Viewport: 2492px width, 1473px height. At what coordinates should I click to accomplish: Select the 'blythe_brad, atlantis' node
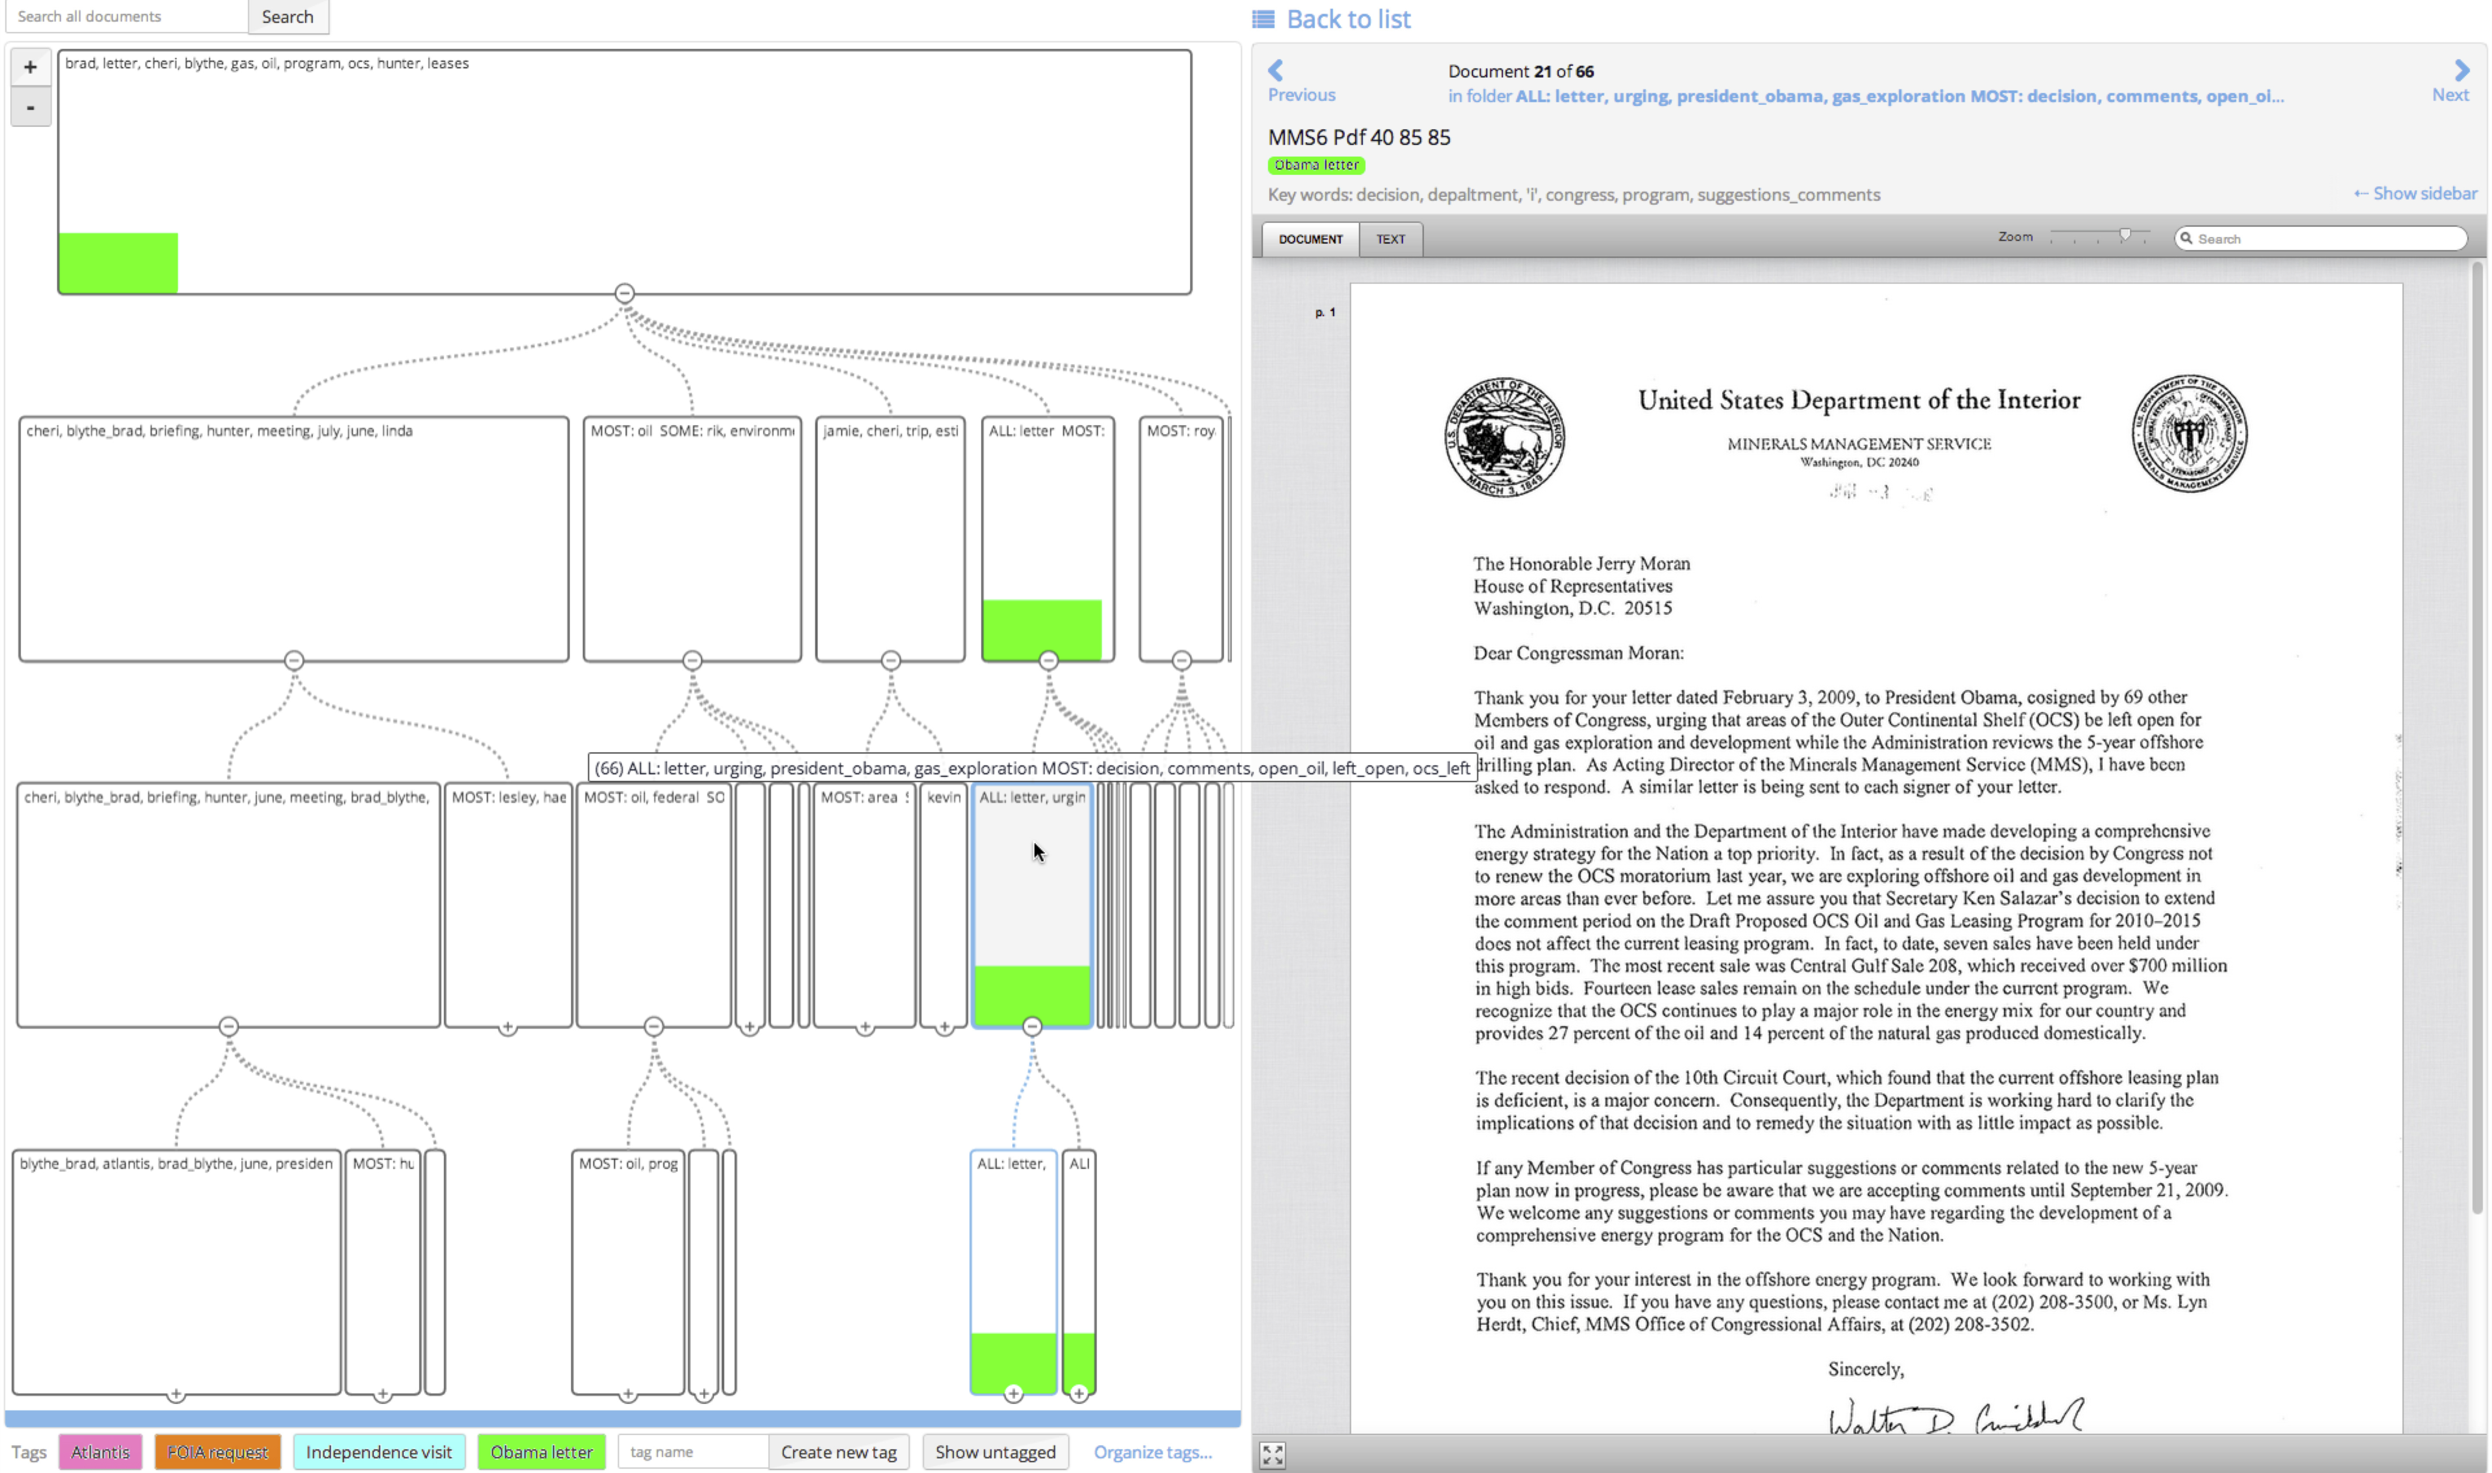177,1272
